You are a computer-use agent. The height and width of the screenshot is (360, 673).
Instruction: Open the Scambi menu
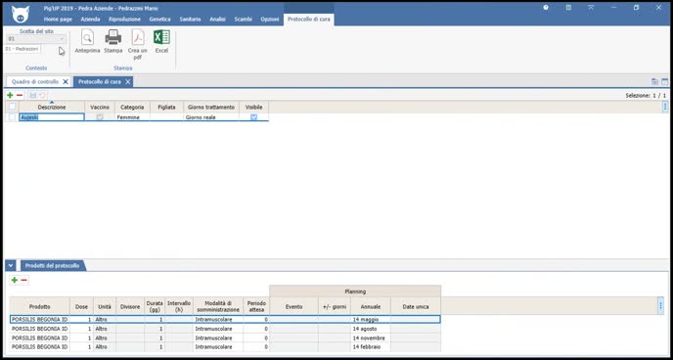coord(244,20)
